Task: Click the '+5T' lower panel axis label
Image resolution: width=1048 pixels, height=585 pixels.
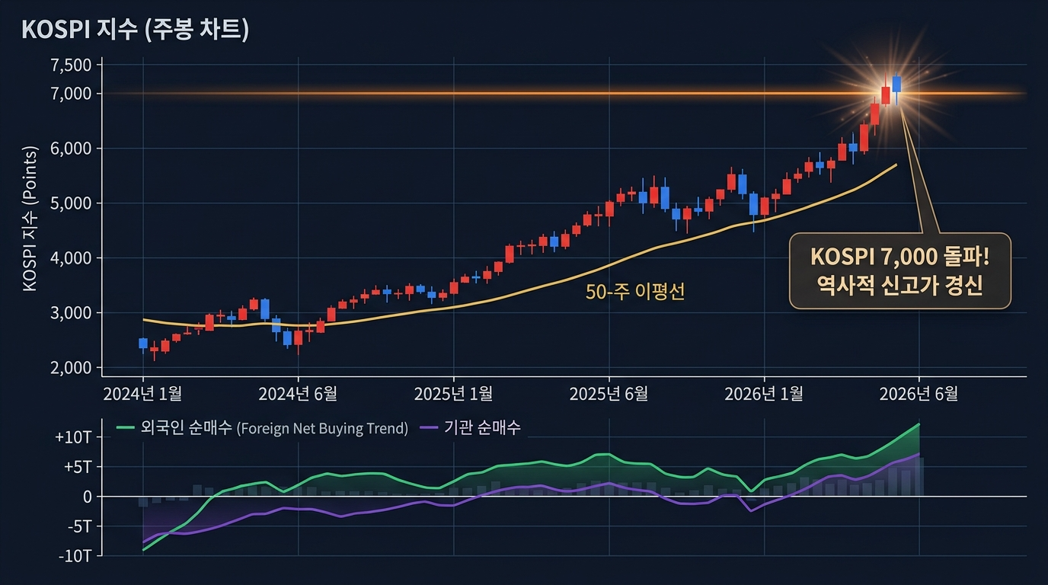Action: 77,467
